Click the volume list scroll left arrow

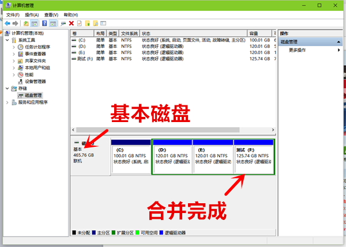pos(73,130)
